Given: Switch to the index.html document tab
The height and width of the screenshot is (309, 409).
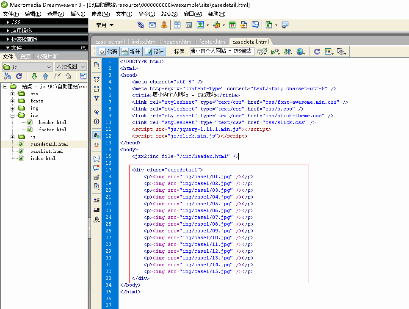Looking at the screenshot, I should [144, 42].
